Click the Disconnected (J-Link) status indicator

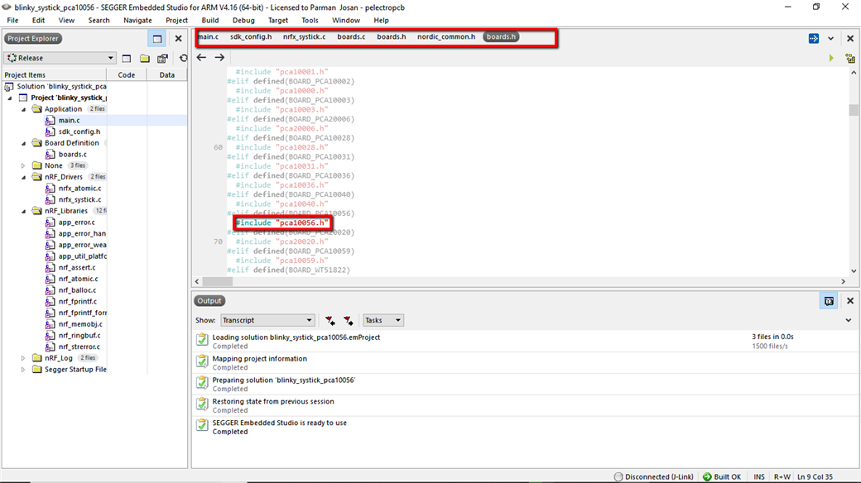(x=655, y=477)
